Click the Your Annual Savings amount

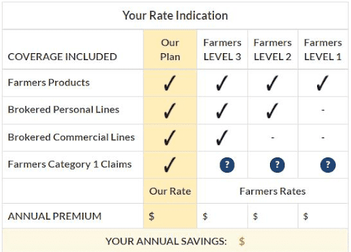[x=242, y=242]
